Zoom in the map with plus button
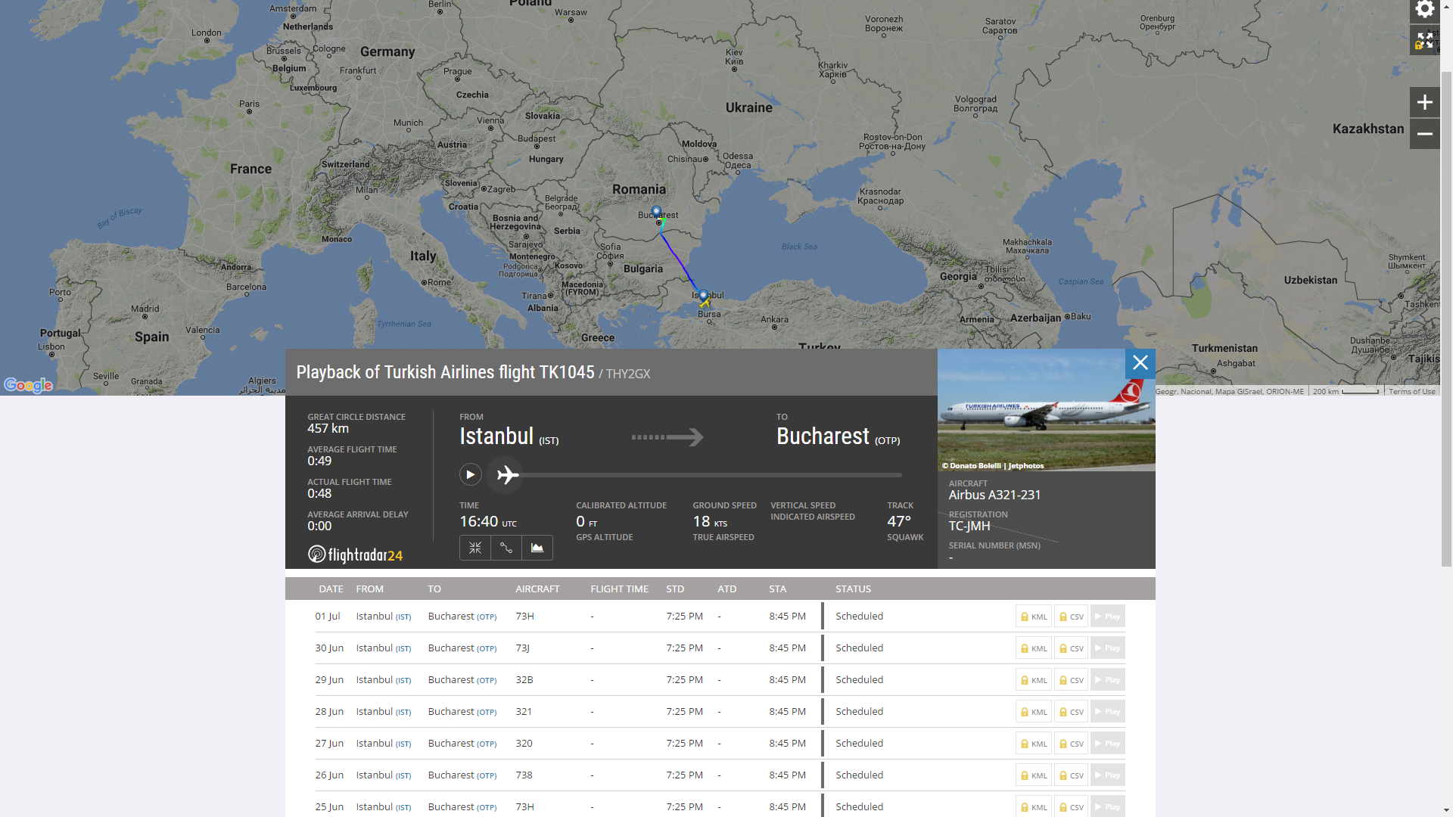Viewport: 1453px width, 817px height. pyautogui.click(x=1424, y=102)
